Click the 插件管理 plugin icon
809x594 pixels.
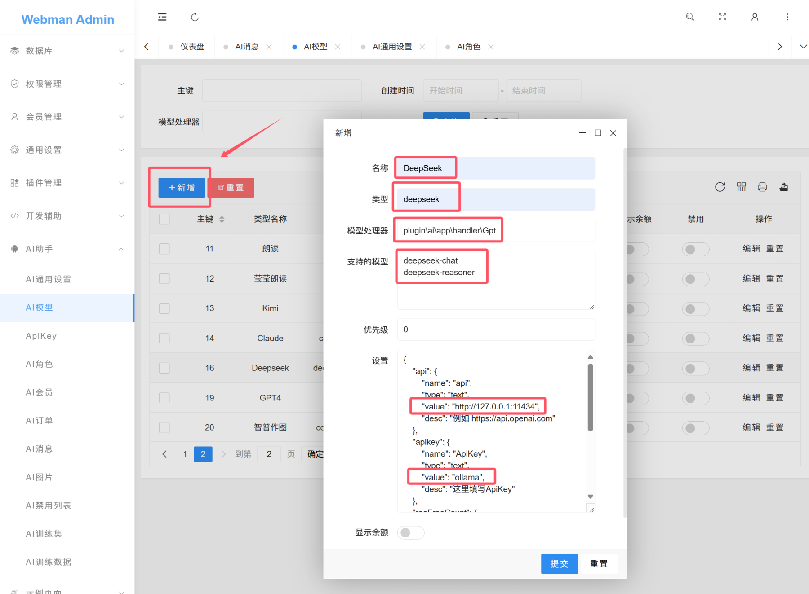click(x=15, y=183)
